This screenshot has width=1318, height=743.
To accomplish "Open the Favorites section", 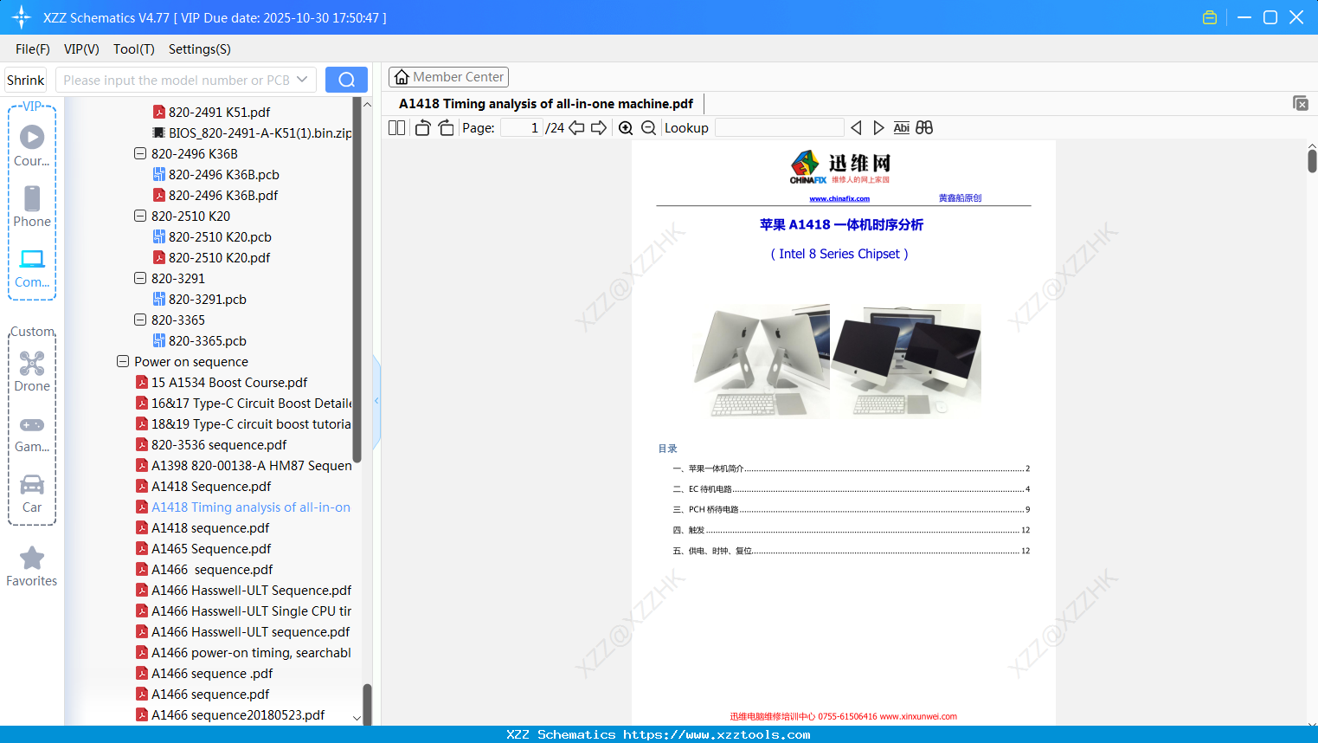I will coord(32,566).
